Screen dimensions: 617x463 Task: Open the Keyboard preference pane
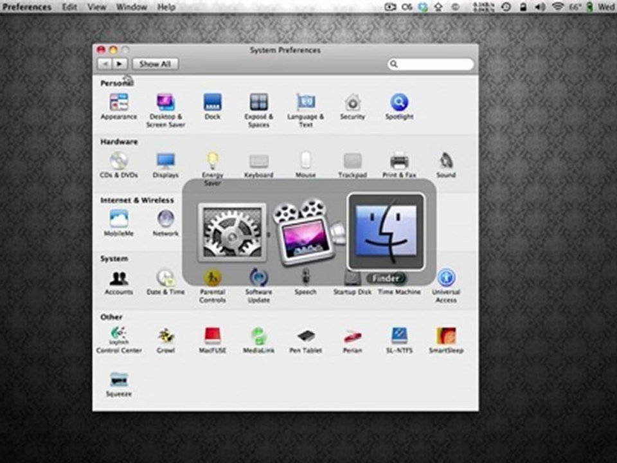pyautogui.click(x=258, y=165)
